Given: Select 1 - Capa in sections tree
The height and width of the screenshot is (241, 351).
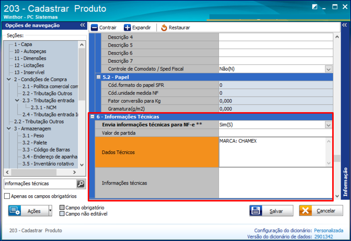Looking at the screenshot, I should (23, 44).
